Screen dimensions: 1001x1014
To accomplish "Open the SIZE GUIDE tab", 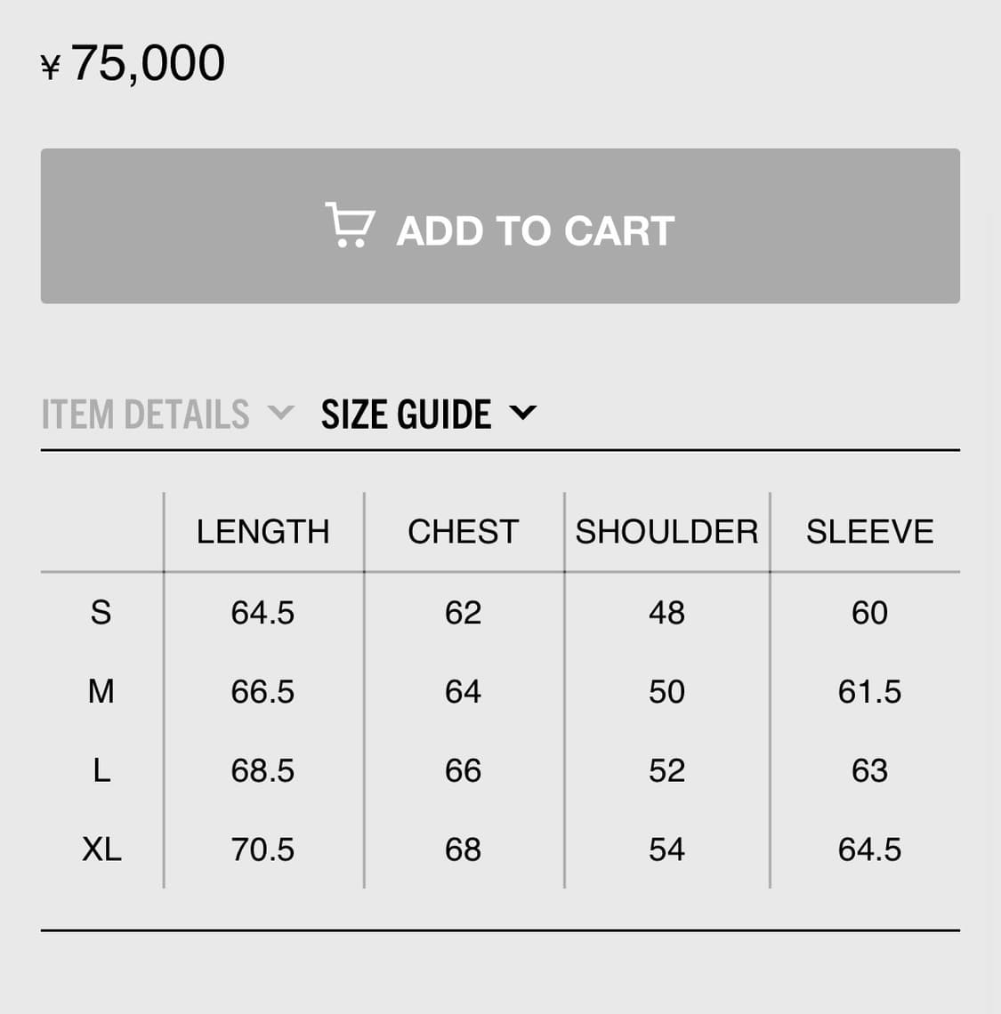I will pos(406,414).
